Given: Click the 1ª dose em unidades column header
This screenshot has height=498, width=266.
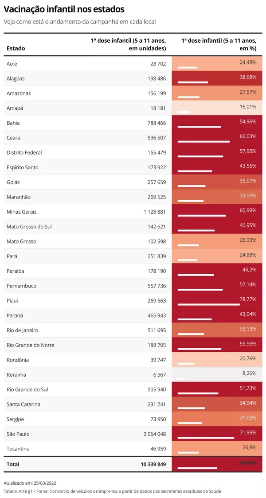Looking at the screenshot, I should 129,44.
